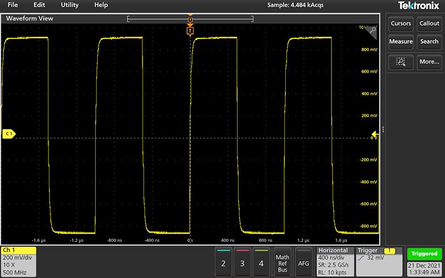Select the yellow C1 channel handle

tap(9, 134)
